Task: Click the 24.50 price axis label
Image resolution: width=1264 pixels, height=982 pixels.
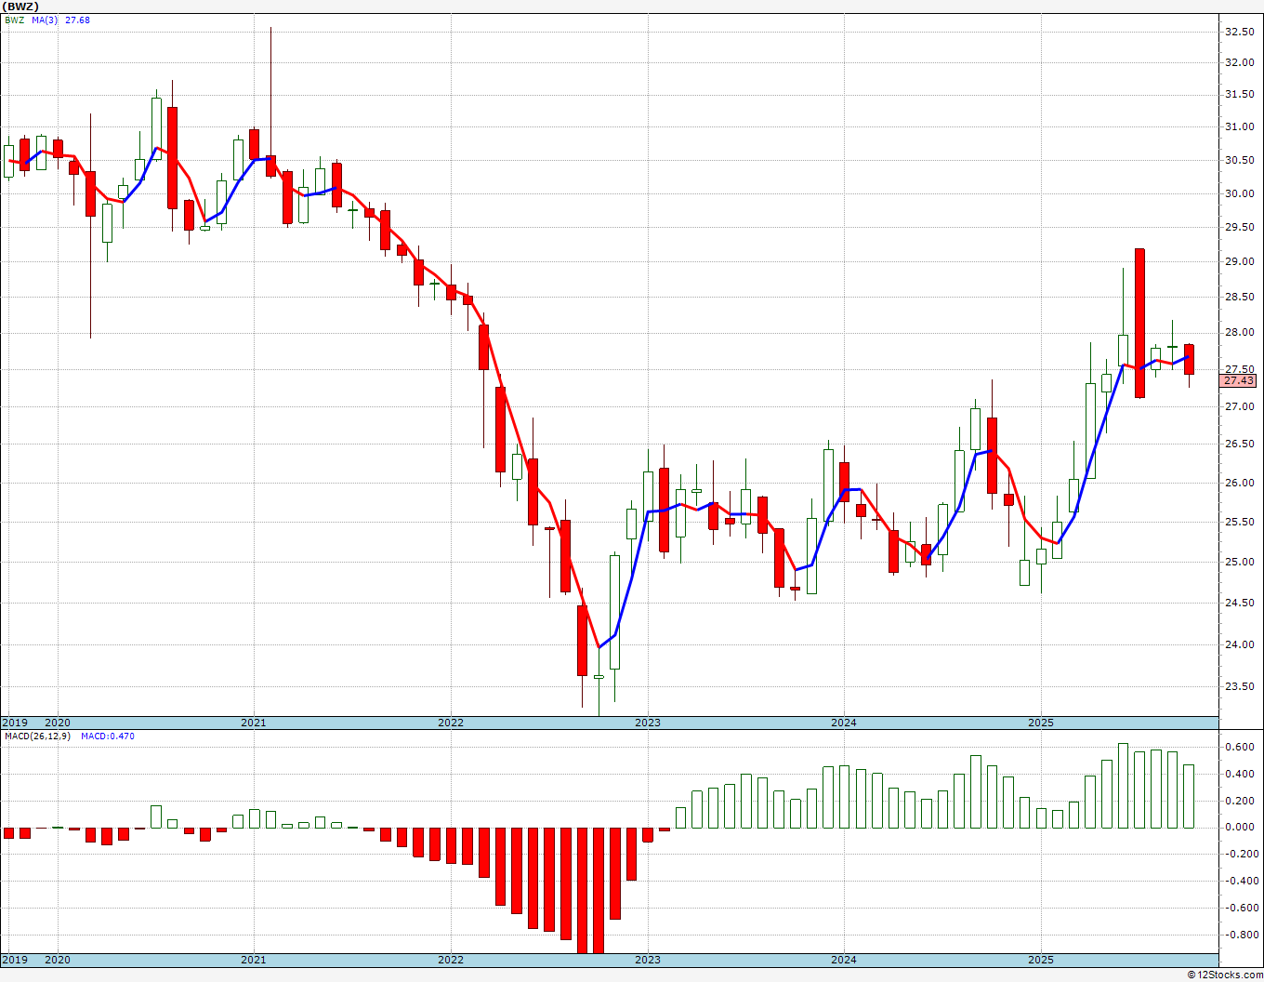Action: click(x=1239, y=604)
